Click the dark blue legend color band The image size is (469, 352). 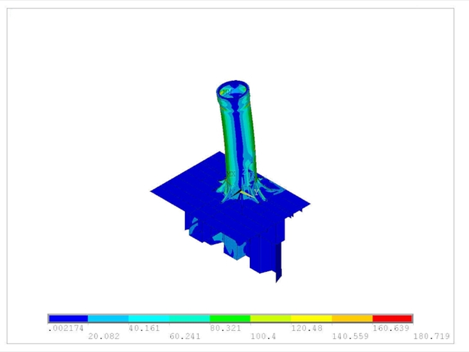tap(68, 319)
